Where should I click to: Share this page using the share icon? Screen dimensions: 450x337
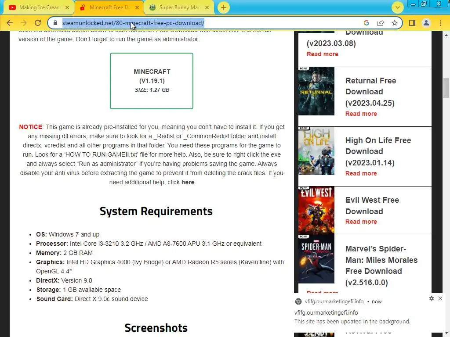click(x=381, y=23)
